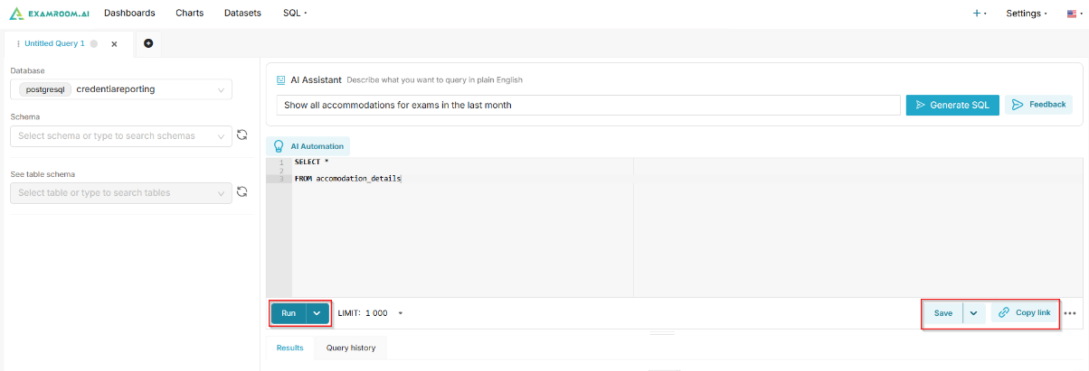Click the Copy link button
This screenshot has width=1089, height=371.
(1025, 313)
